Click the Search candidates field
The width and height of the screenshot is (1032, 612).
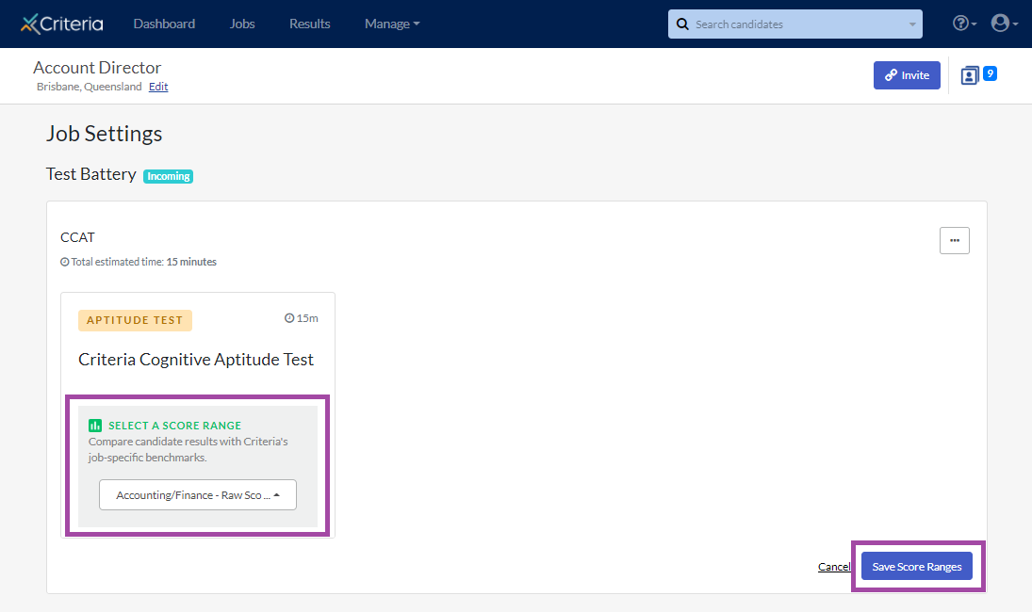click(x=795, y=24)
